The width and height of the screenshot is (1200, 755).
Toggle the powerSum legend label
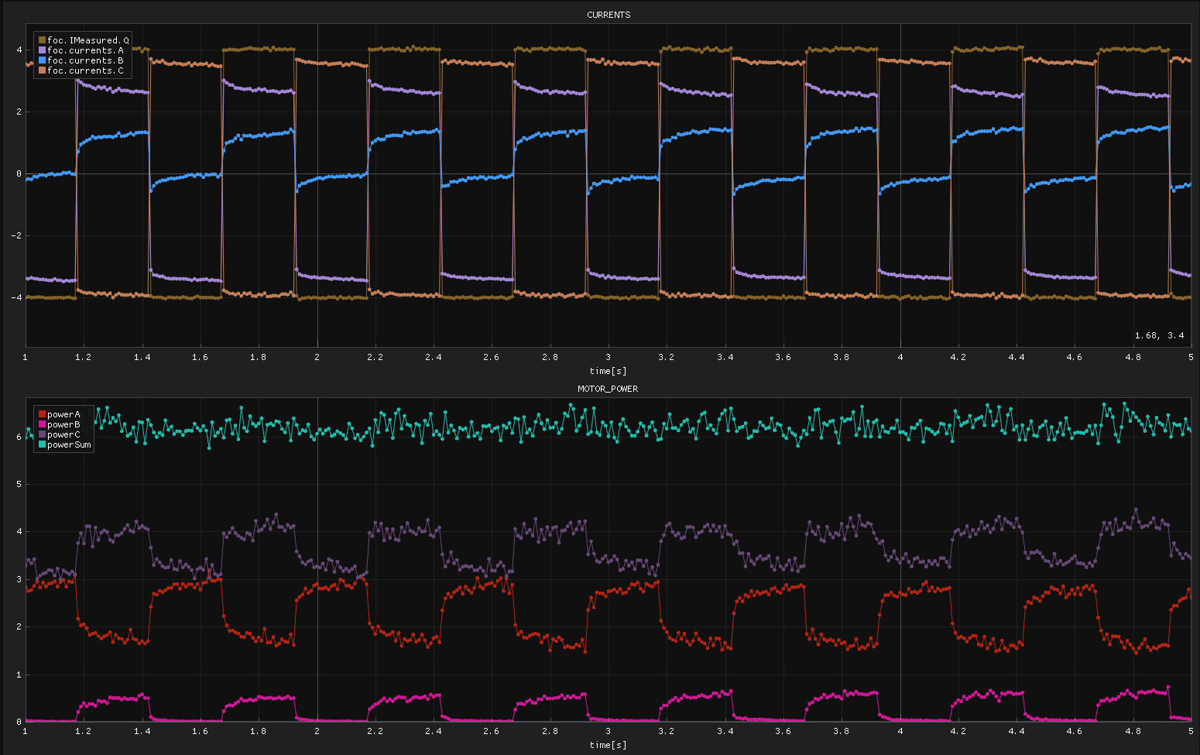point(69,445)
